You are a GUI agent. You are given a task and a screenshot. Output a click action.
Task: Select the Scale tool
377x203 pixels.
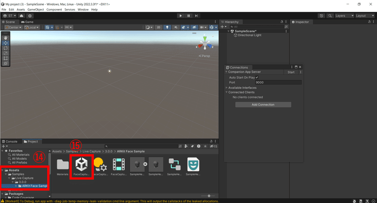(6, 53)
